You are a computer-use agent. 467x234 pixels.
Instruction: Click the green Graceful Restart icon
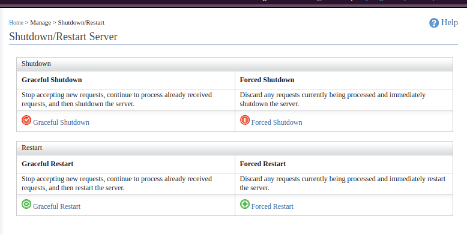pyautogui.click(x=26, y=204)
